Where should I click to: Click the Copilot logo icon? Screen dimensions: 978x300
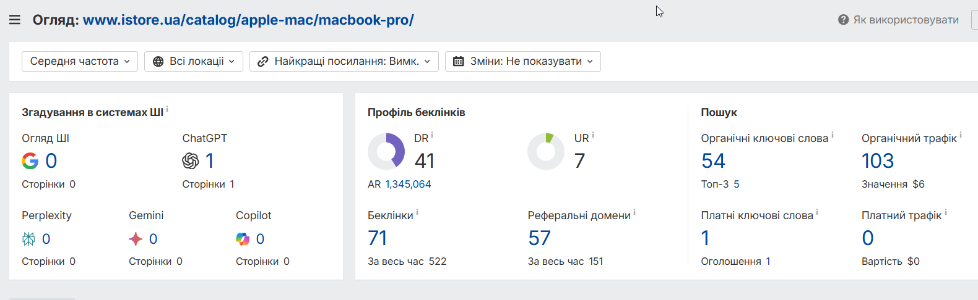[x=243, y=239]
